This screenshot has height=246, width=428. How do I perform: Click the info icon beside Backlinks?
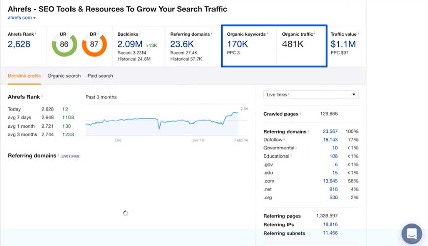pos(140,33)
